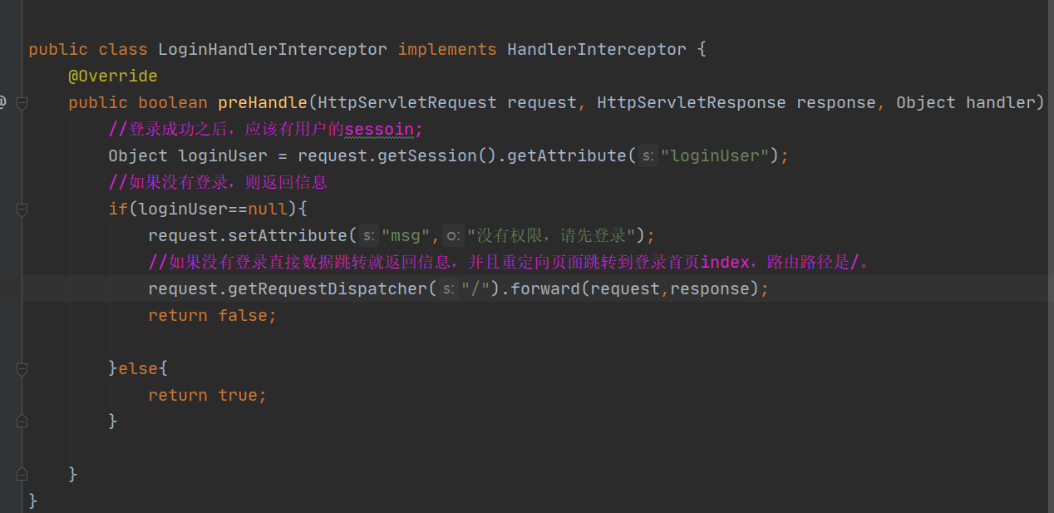Click the s: hint before "/" string
The image size is (1054, 513).
(449, 289)
